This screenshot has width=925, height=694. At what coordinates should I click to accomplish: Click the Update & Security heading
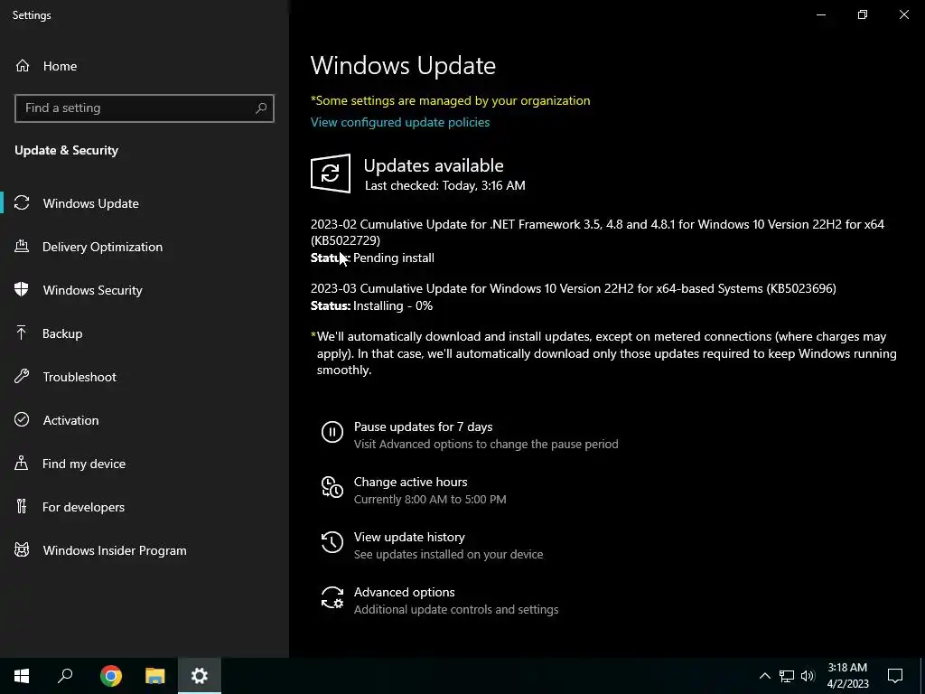coord(66,151)
